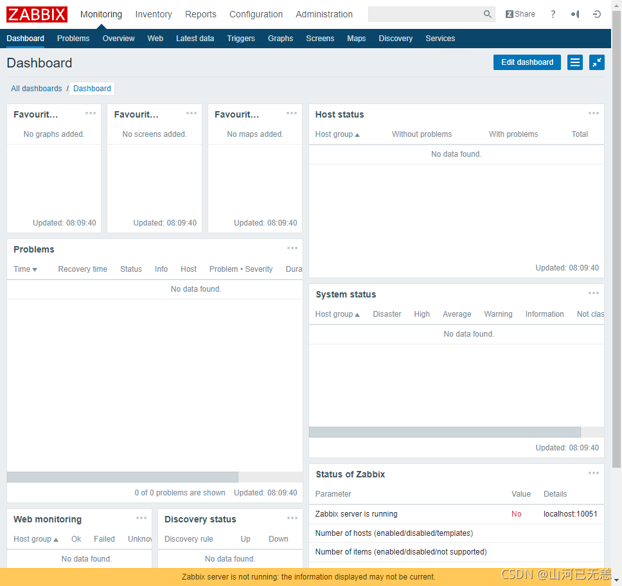Click the 'Problem • Severity' column header
Viewport: 622px width, 586px height.
[x=241, y=269]
